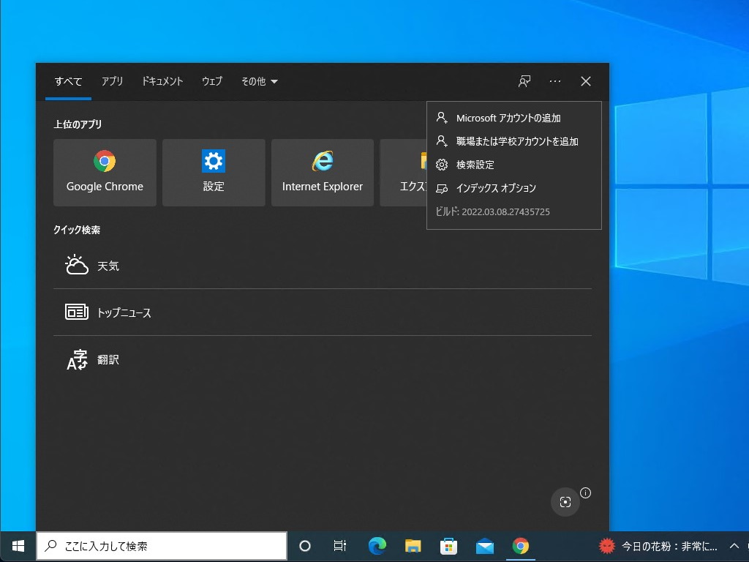This screenshot has width=749, height=562.
Task: Open the トップニュース quick search
Action: pos(124,312)
